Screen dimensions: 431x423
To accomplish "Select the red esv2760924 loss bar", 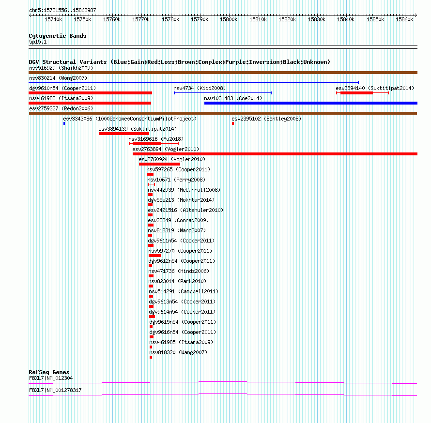I will [159, 164].
